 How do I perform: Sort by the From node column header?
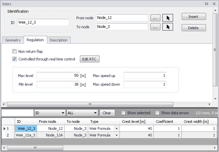pyautogui.click(x=51, y=122)
